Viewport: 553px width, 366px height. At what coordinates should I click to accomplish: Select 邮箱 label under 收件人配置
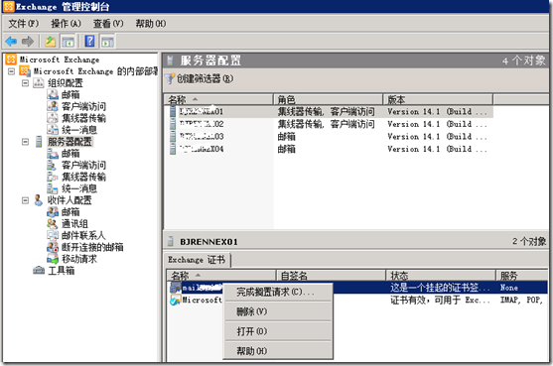pyautogui.click(x=70, y=212)
